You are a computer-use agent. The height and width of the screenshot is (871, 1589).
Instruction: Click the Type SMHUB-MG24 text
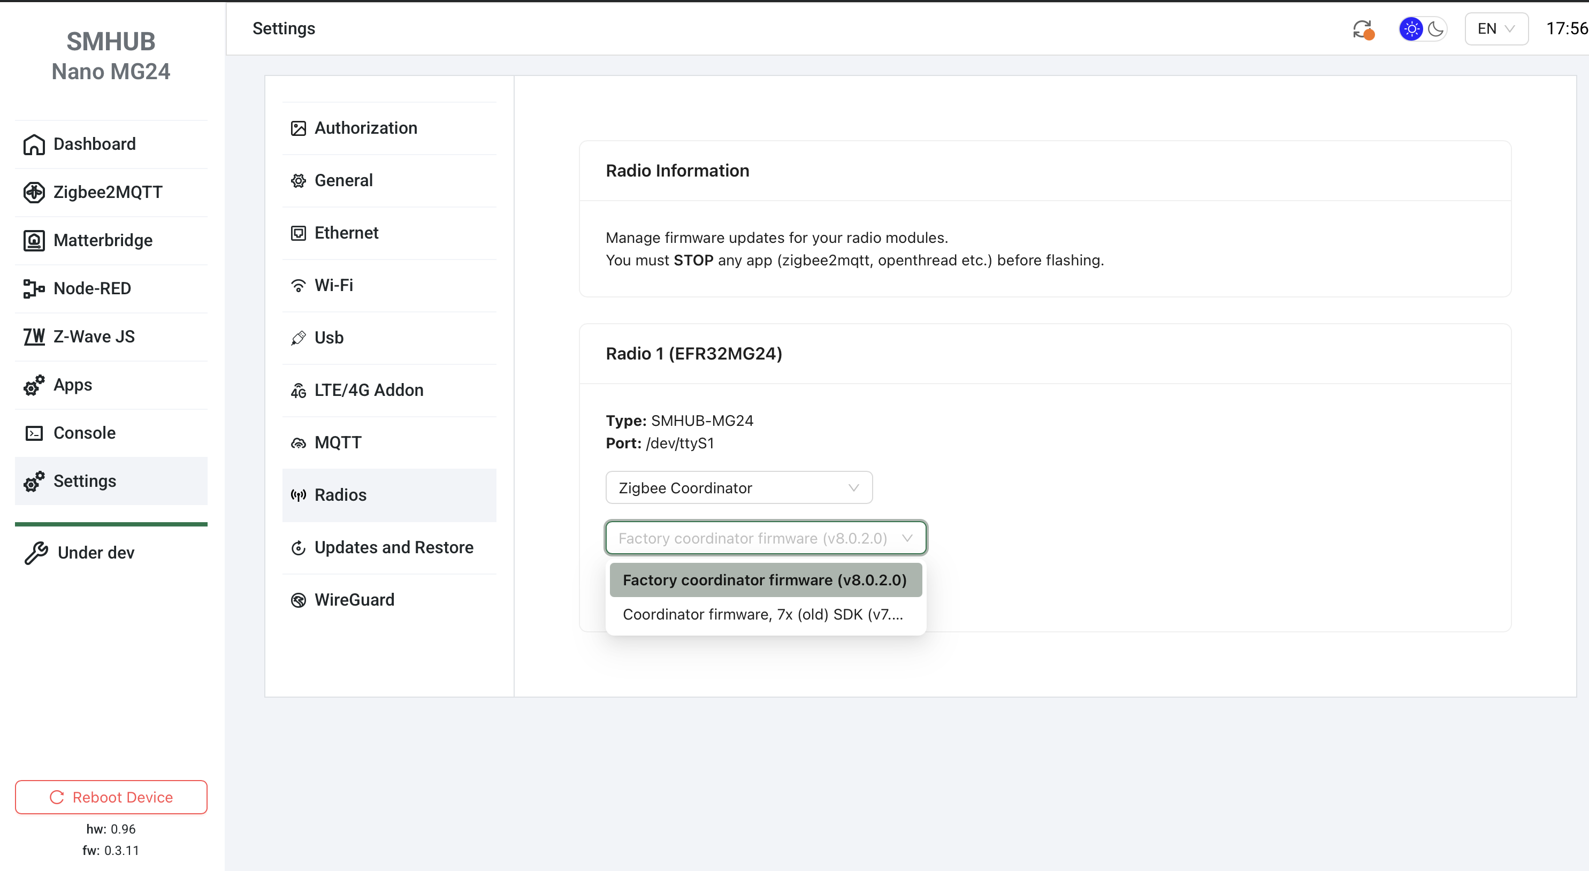(x=679, y=421)
